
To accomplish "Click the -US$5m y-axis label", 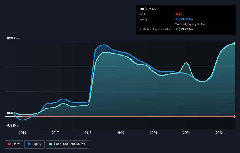I will (13, 125).
